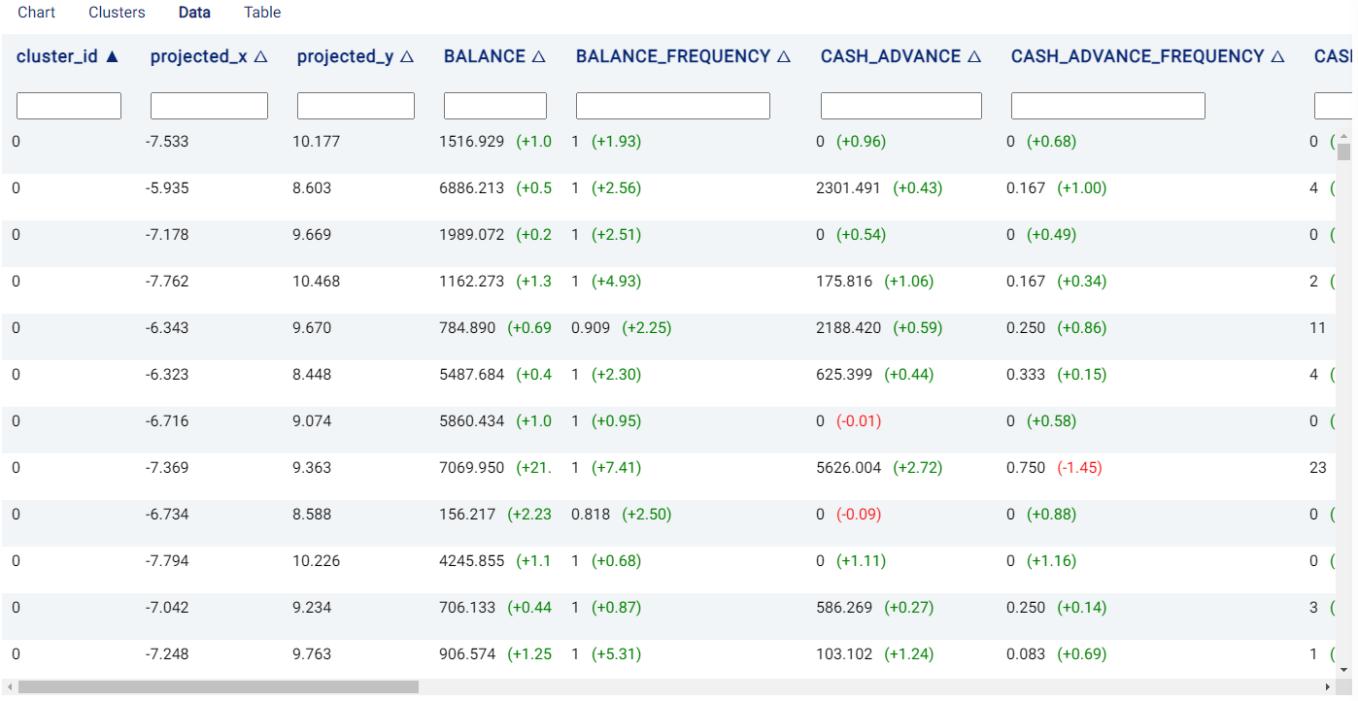Viewport: 1358px width, 701px height.
Task: Sort by projected_x using its triangle icon
Action: [x=260, y=57]
